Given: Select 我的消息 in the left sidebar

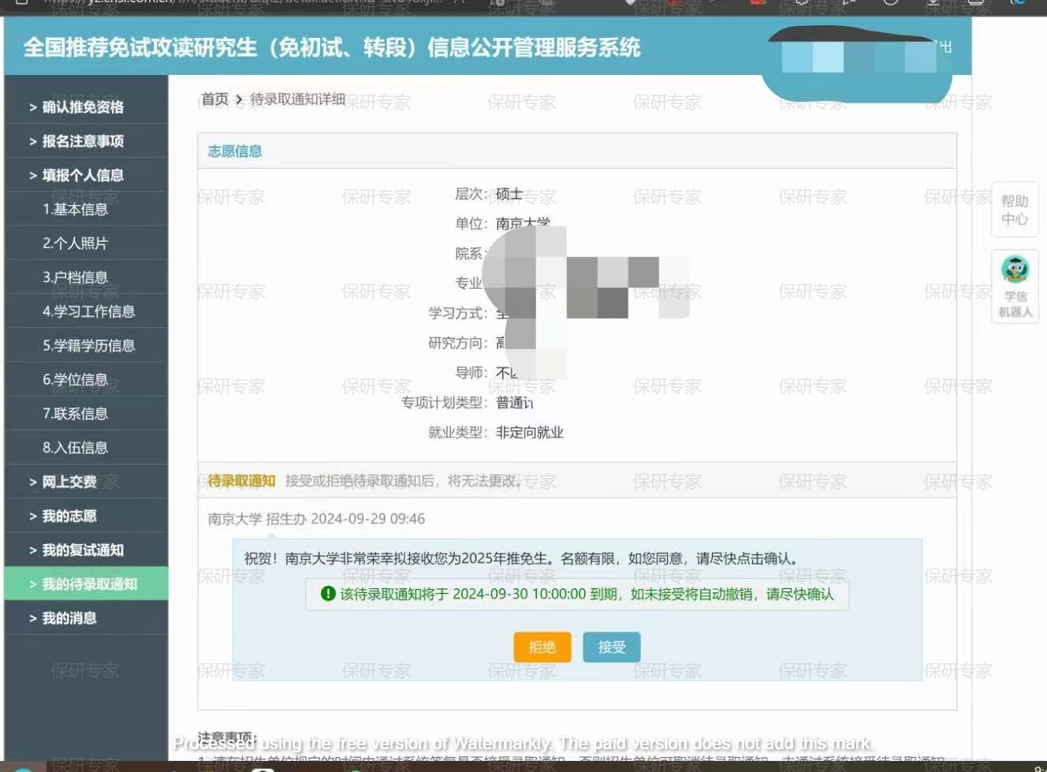Looking at the screenshot, I should 68,618.
